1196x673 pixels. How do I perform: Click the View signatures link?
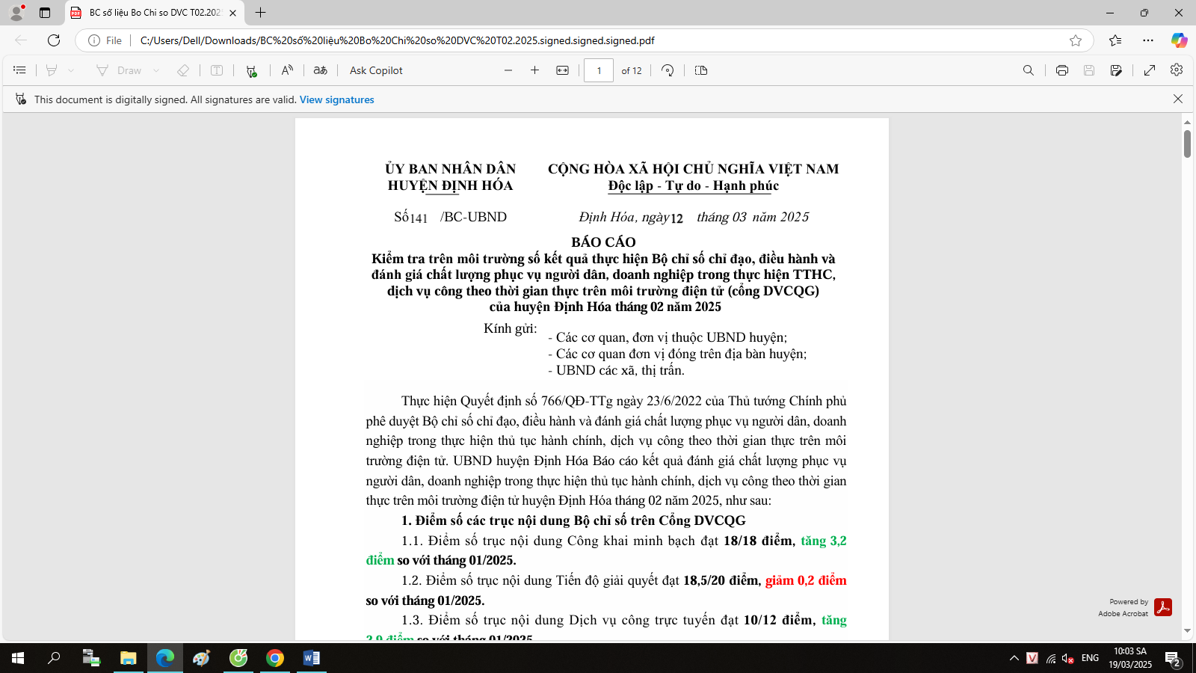(x=336, y=99)
